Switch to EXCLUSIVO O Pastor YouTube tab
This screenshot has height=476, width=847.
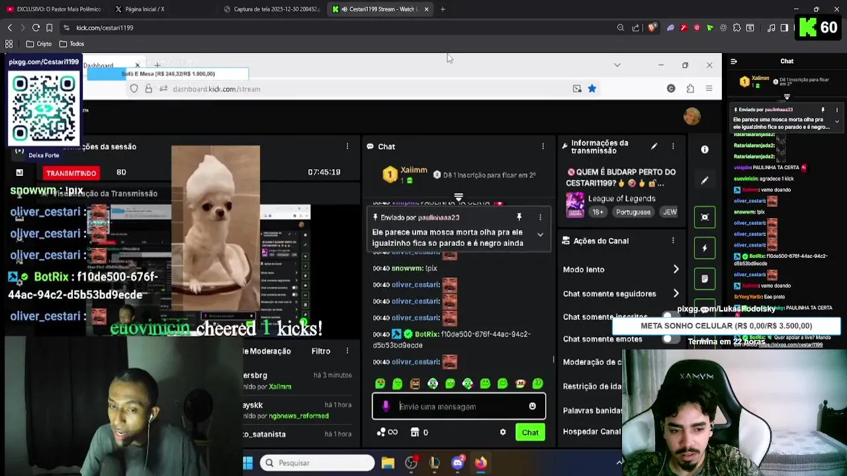54,9
